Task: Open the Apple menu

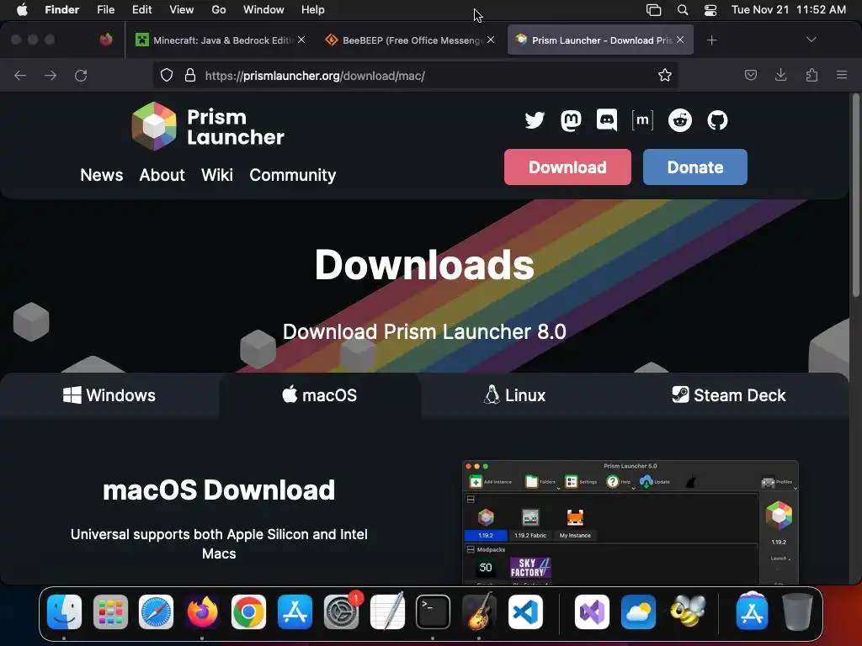Action: [22, 10]
